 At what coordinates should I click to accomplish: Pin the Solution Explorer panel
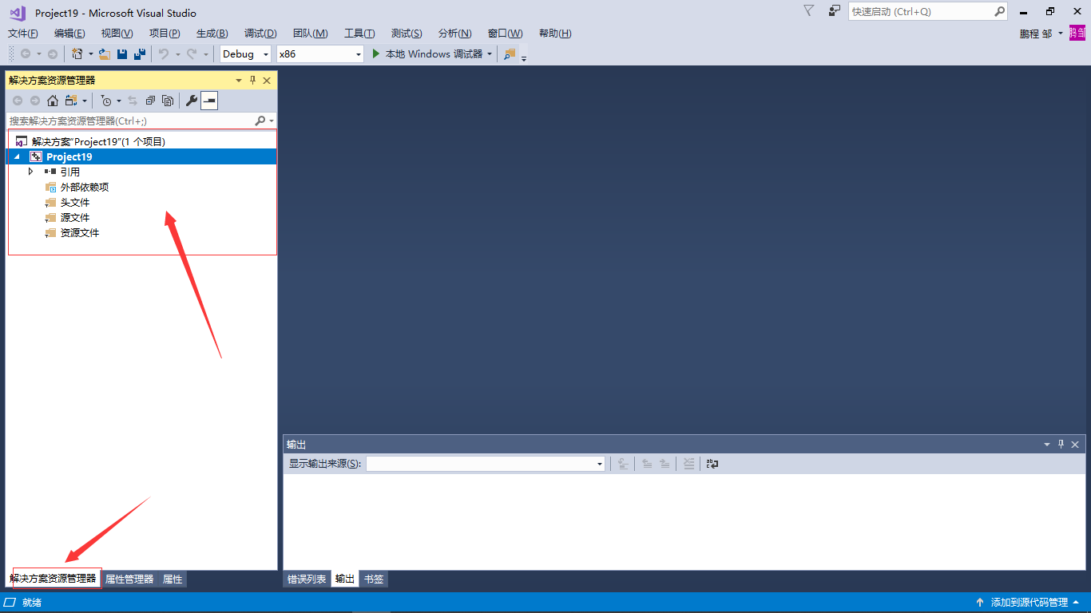pos(252,80)
